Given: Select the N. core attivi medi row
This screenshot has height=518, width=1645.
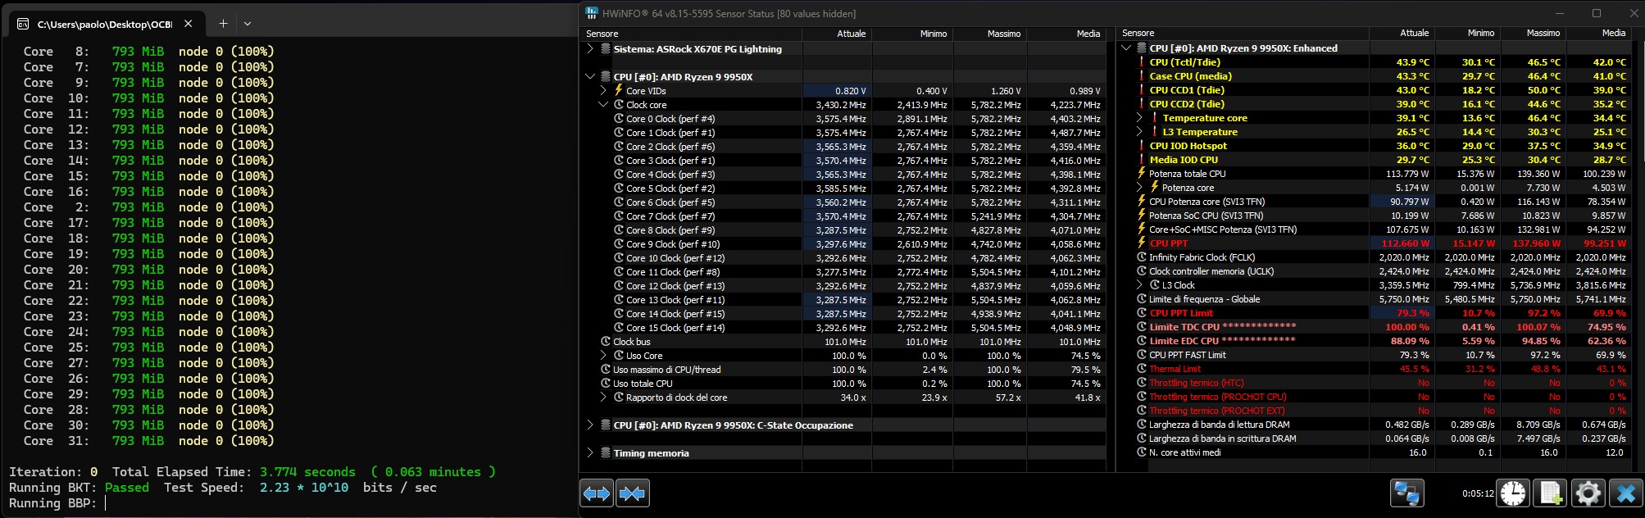Looking at the screenshot, I should click(1375, 452).
